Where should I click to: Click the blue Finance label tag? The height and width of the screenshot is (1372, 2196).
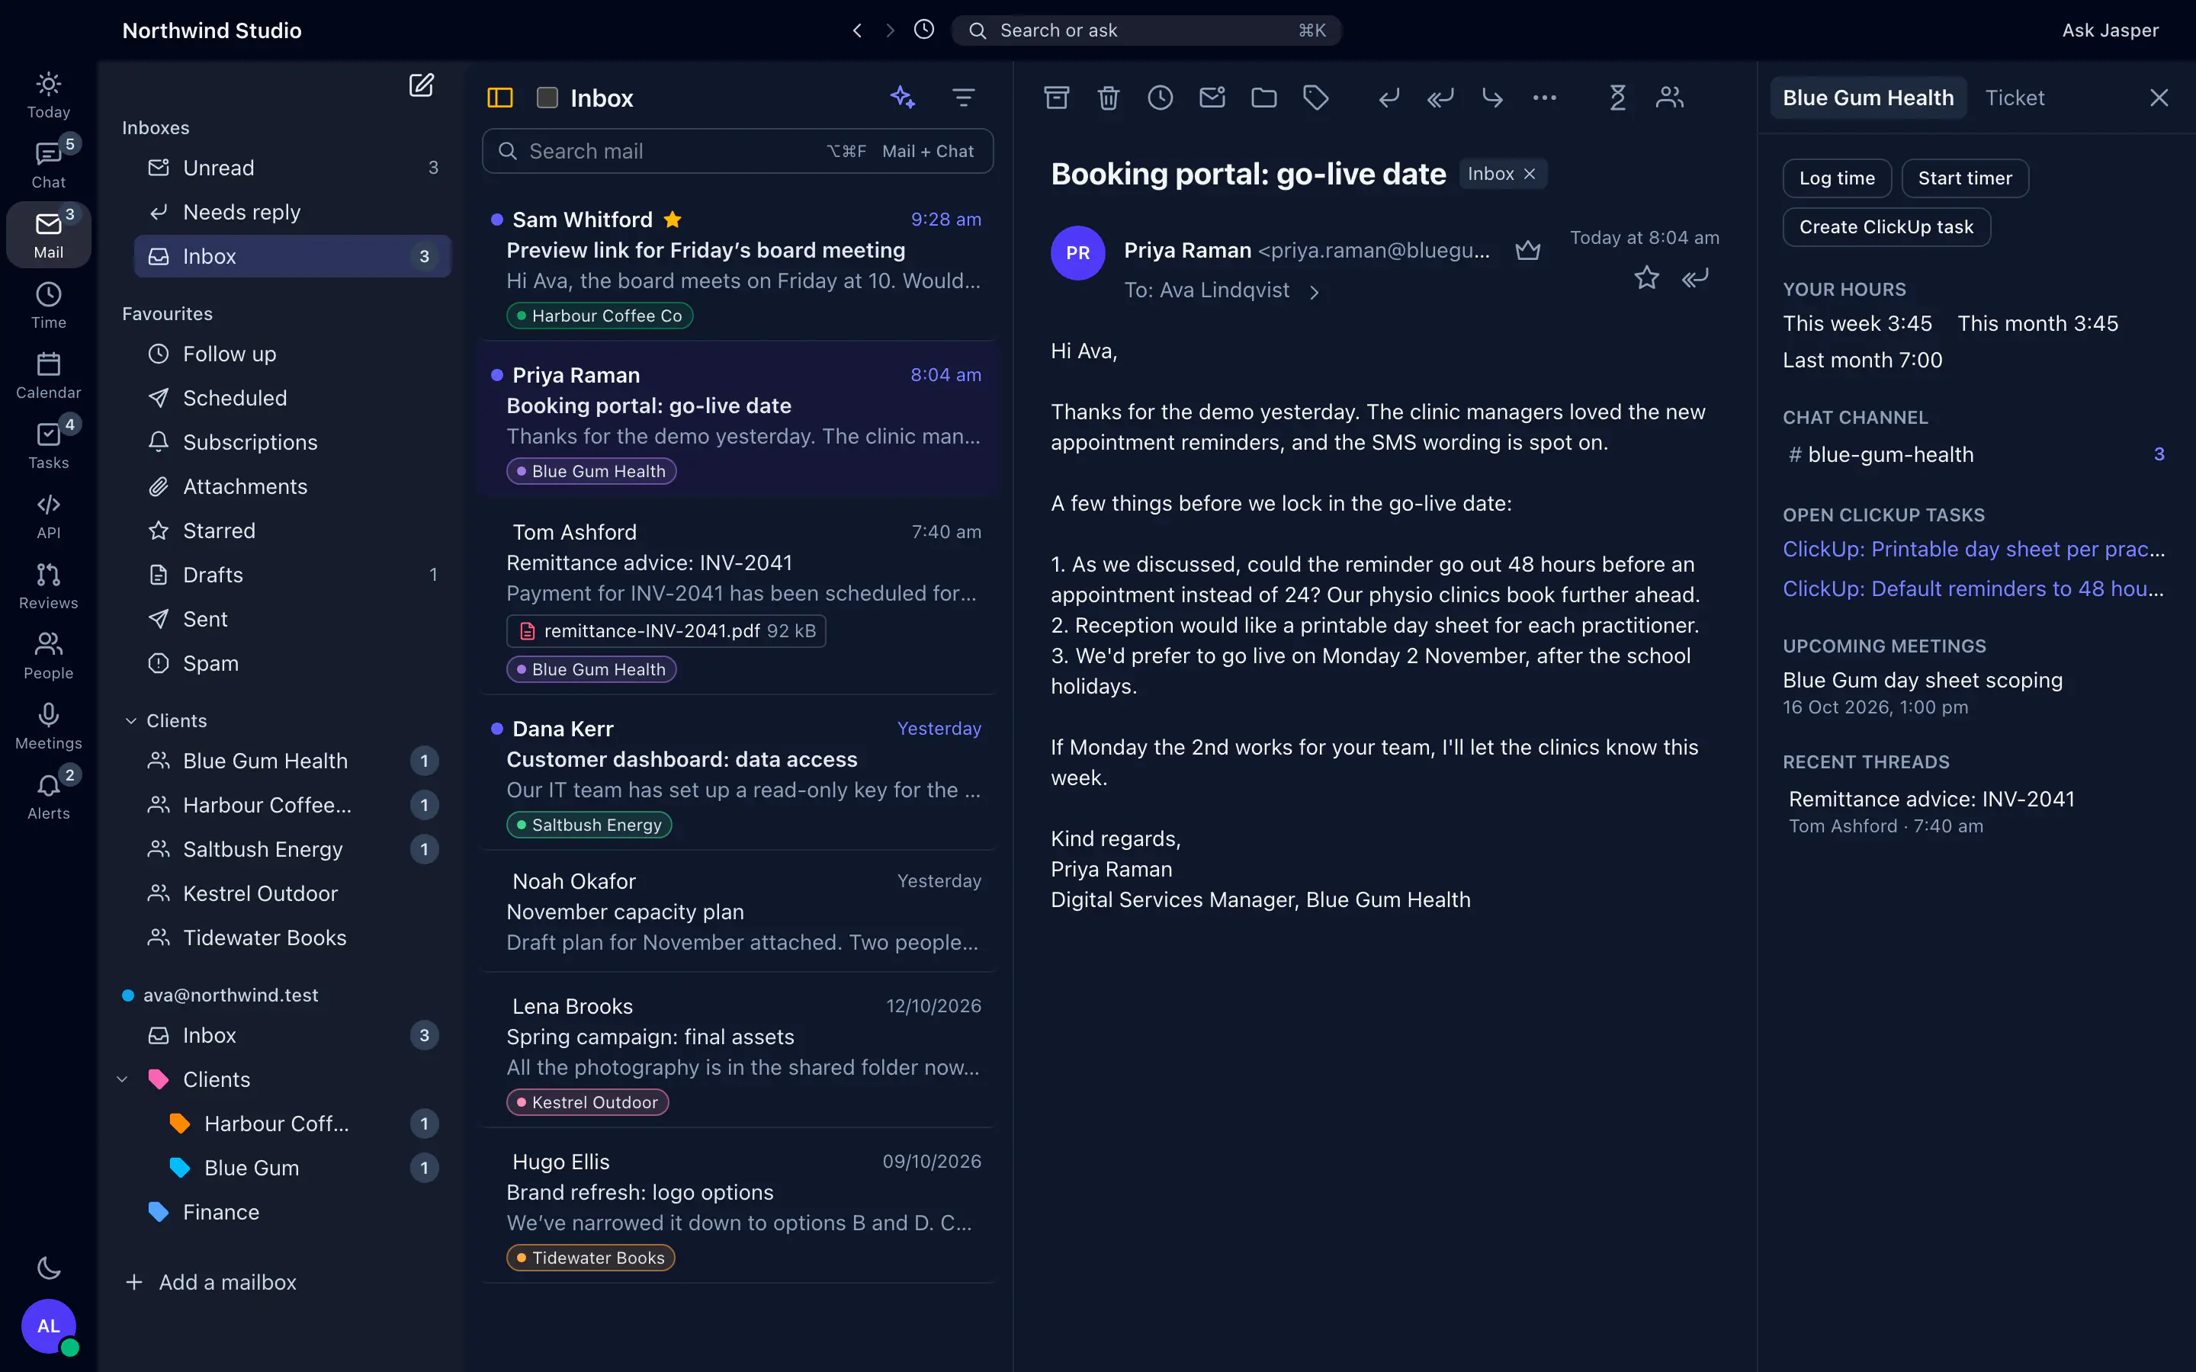[159, 1212]
